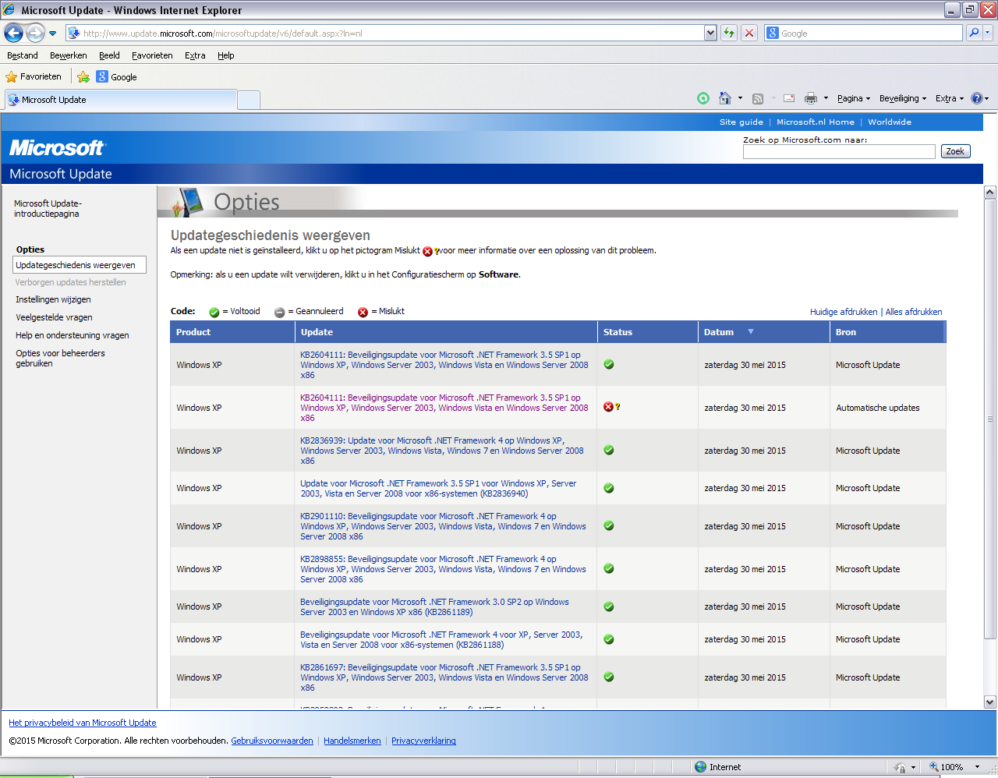Go to the home page icon
The height and width of the screenshot is (778, 998).
tap(725, 98)
